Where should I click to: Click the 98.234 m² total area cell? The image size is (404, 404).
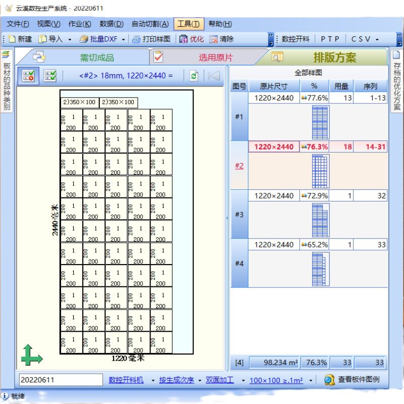(x=274, y=363)
